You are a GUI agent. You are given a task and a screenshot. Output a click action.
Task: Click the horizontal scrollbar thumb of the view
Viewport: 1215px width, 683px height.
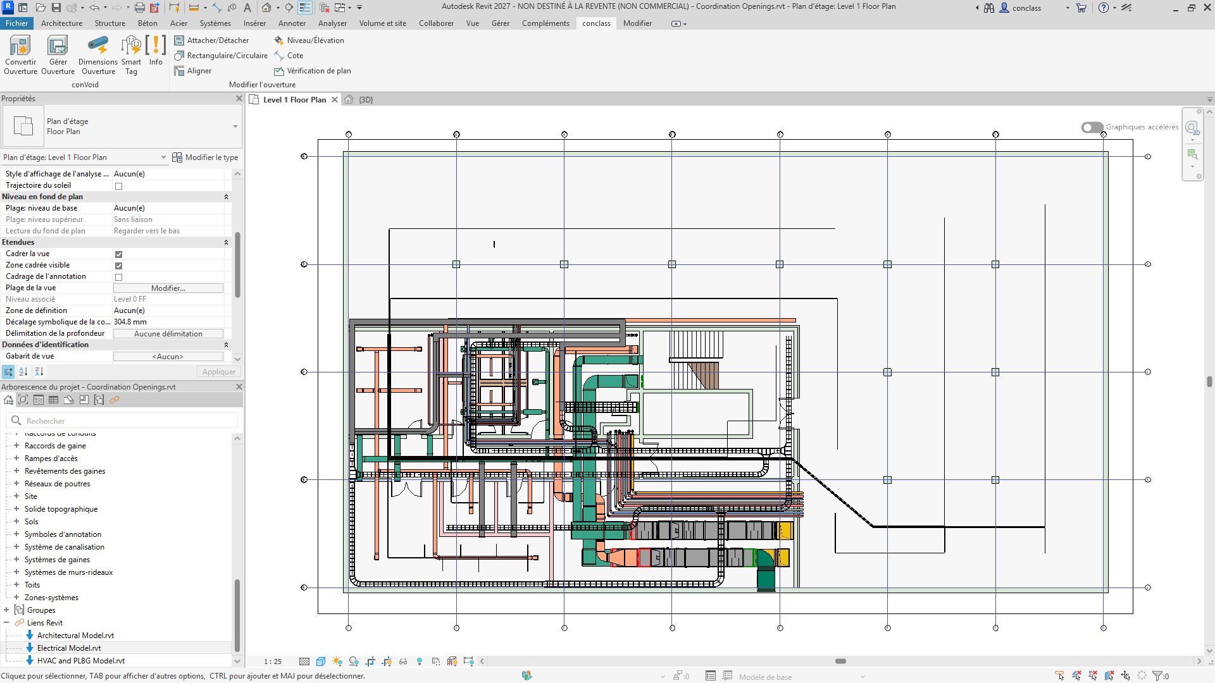pyautogui.click(x=840, y=661)
